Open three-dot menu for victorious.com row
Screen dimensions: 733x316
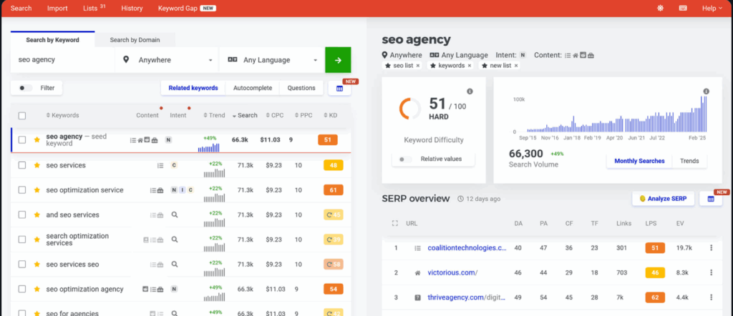click(711, 272)
